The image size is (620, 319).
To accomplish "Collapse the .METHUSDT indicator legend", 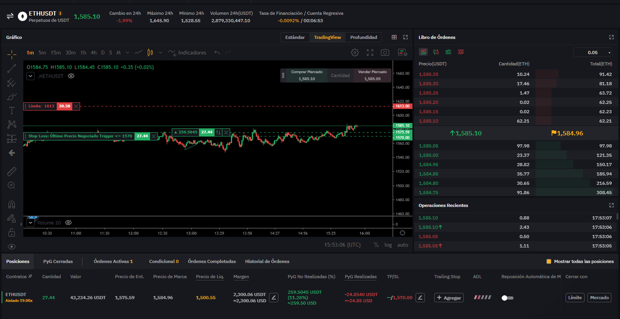I will [30, 76].
